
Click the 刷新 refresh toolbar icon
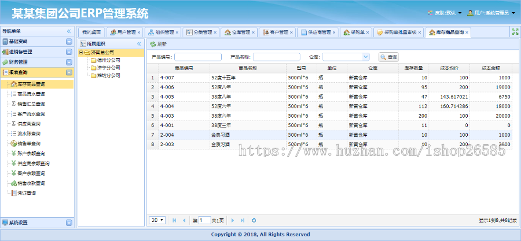(x=158, y=44)
